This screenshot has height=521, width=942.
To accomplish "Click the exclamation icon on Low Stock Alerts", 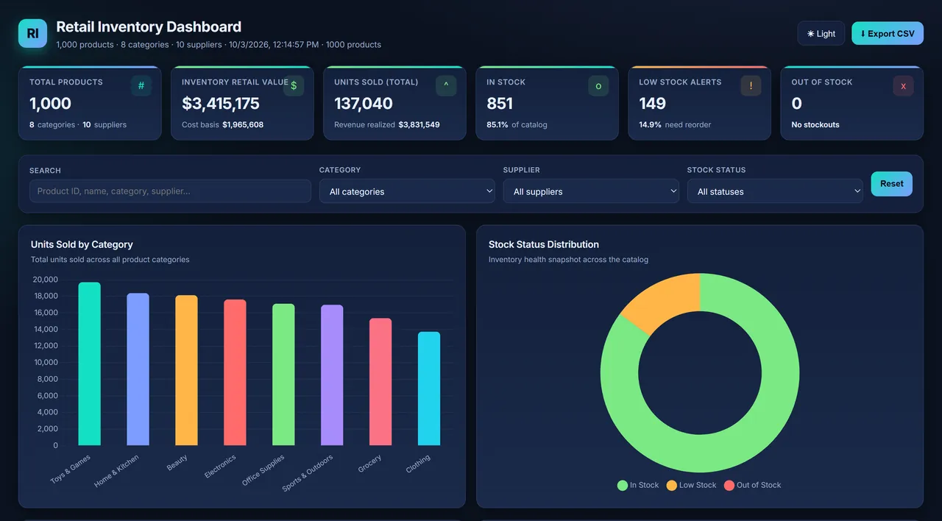I will (751, 85).
